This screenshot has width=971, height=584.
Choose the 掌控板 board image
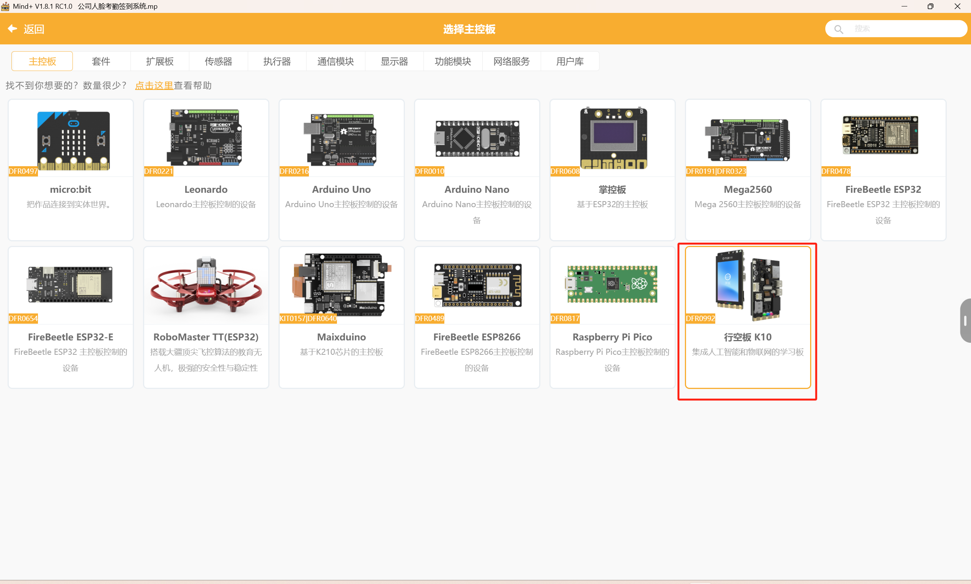[613, 138]
